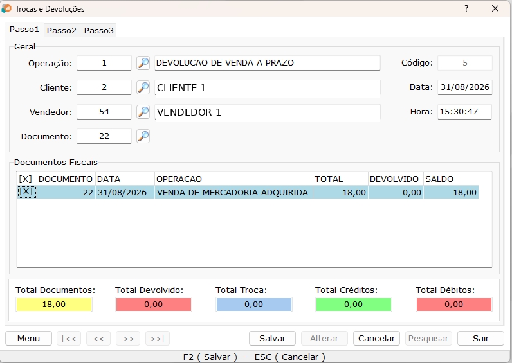Click the Código field showing 5
The image size is (512, 363).
pyautogui.click(x=464, y=63)
